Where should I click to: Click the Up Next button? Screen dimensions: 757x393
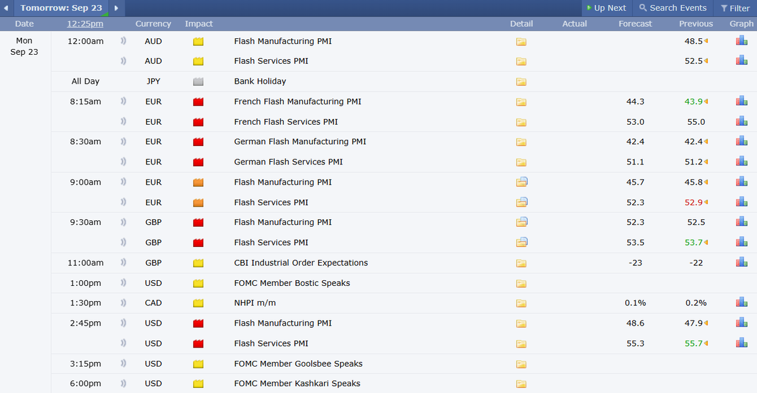coord(606,8)
